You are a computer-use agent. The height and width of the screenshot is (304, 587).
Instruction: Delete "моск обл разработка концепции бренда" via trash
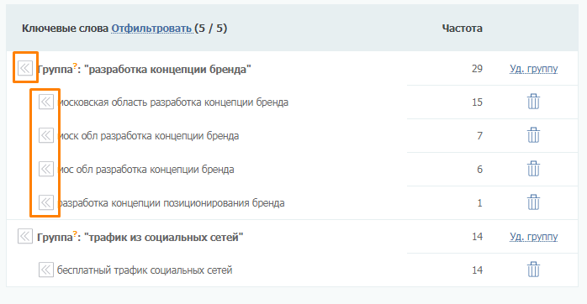[533, 135]
